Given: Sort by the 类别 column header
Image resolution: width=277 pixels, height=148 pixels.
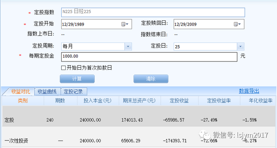Looking at the screenshot, I should pos(23,100).
